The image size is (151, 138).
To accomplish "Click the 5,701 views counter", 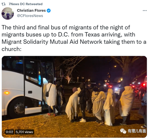I will point(24,132).
